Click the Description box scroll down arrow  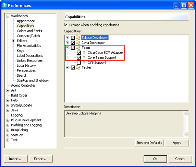coord(186,134)
